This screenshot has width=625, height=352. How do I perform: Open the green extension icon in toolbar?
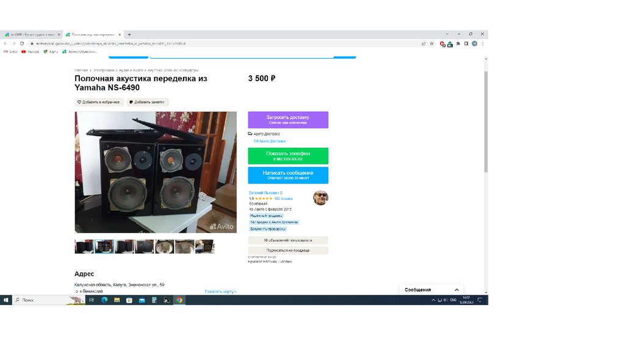pyautogui.click(x=450, y=44)
